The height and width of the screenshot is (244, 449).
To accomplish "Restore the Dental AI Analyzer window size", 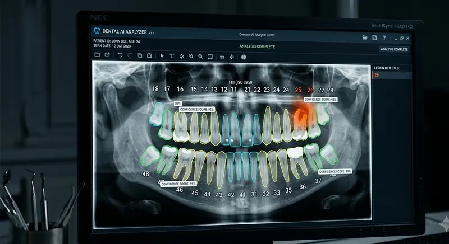I will point(402,39).
